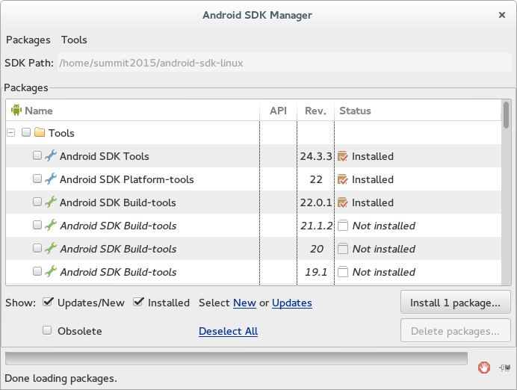Screen dimensions: 517x390
Task: Uncheck the Updates/New filter
Action: (x=48, y=302)
